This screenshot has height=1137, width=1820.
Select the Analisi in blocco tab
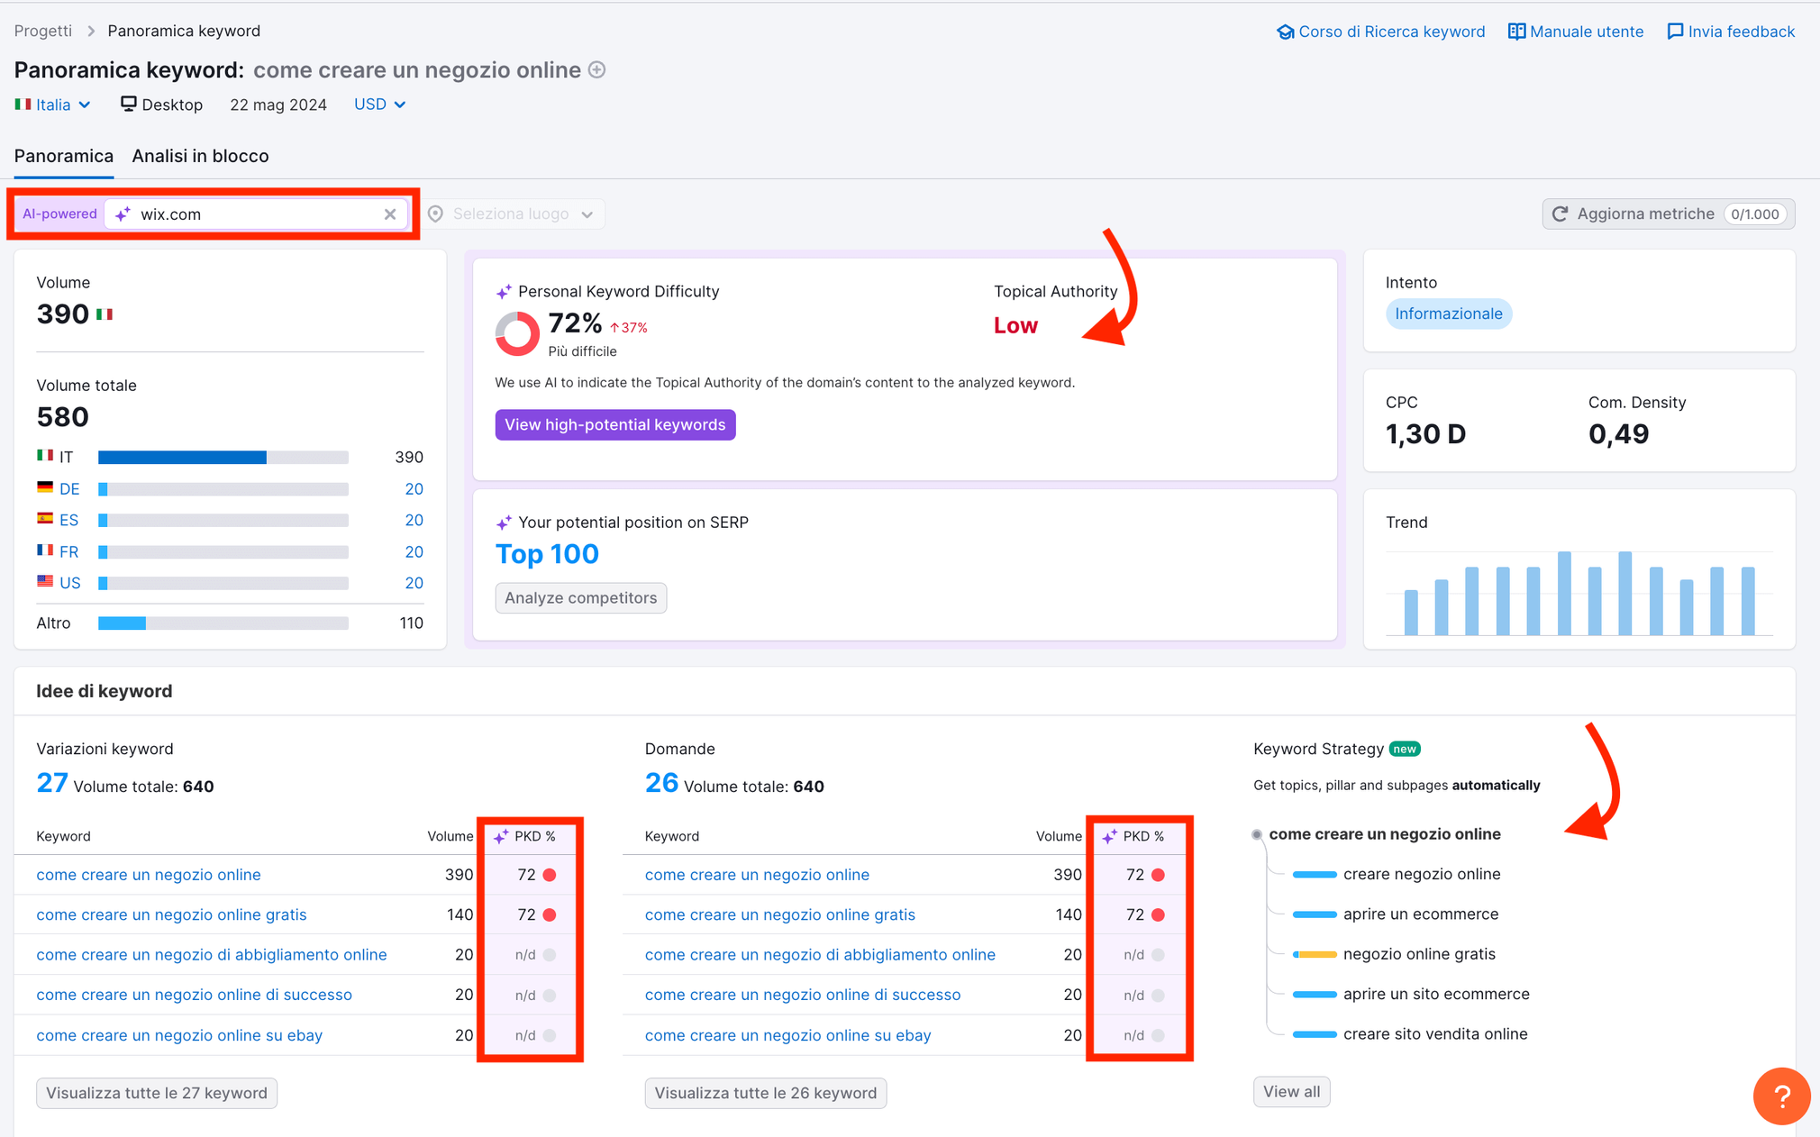click(200, 153)
